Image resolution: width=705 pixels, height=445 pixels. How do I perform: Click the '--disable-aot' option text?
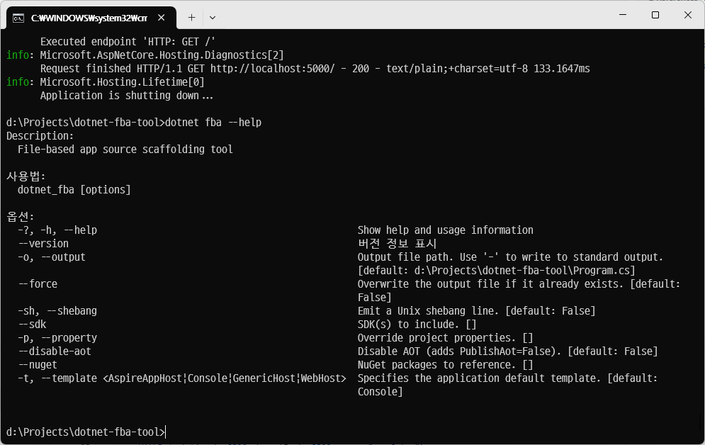tap(55, 351)
